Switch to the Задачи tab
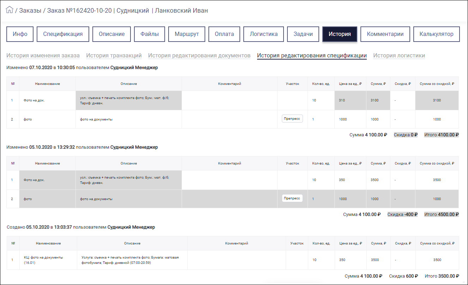Image resolution: width=468 pixels, height=285 pixels. pos(303,34)
